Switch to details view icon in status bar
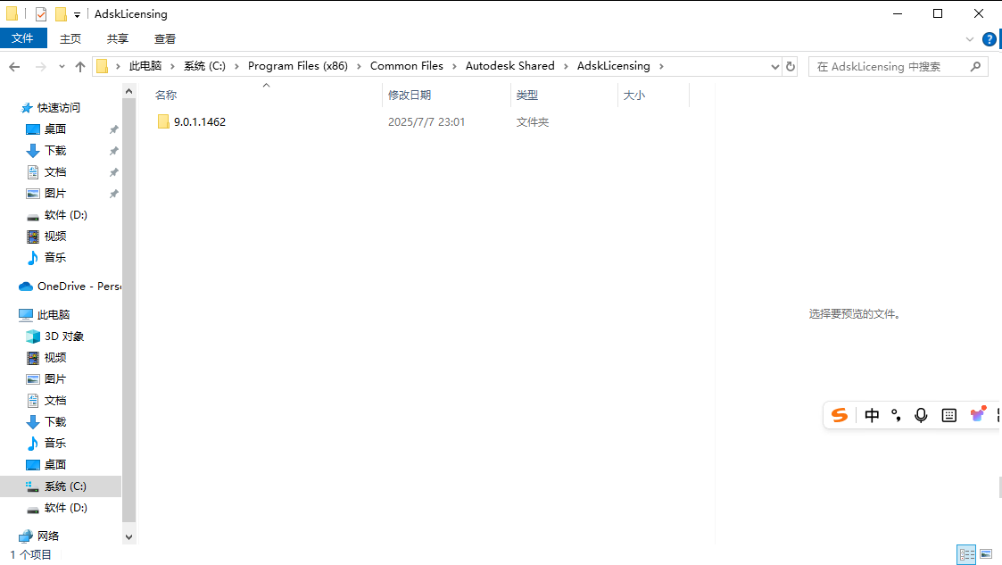 click(966, 554)
